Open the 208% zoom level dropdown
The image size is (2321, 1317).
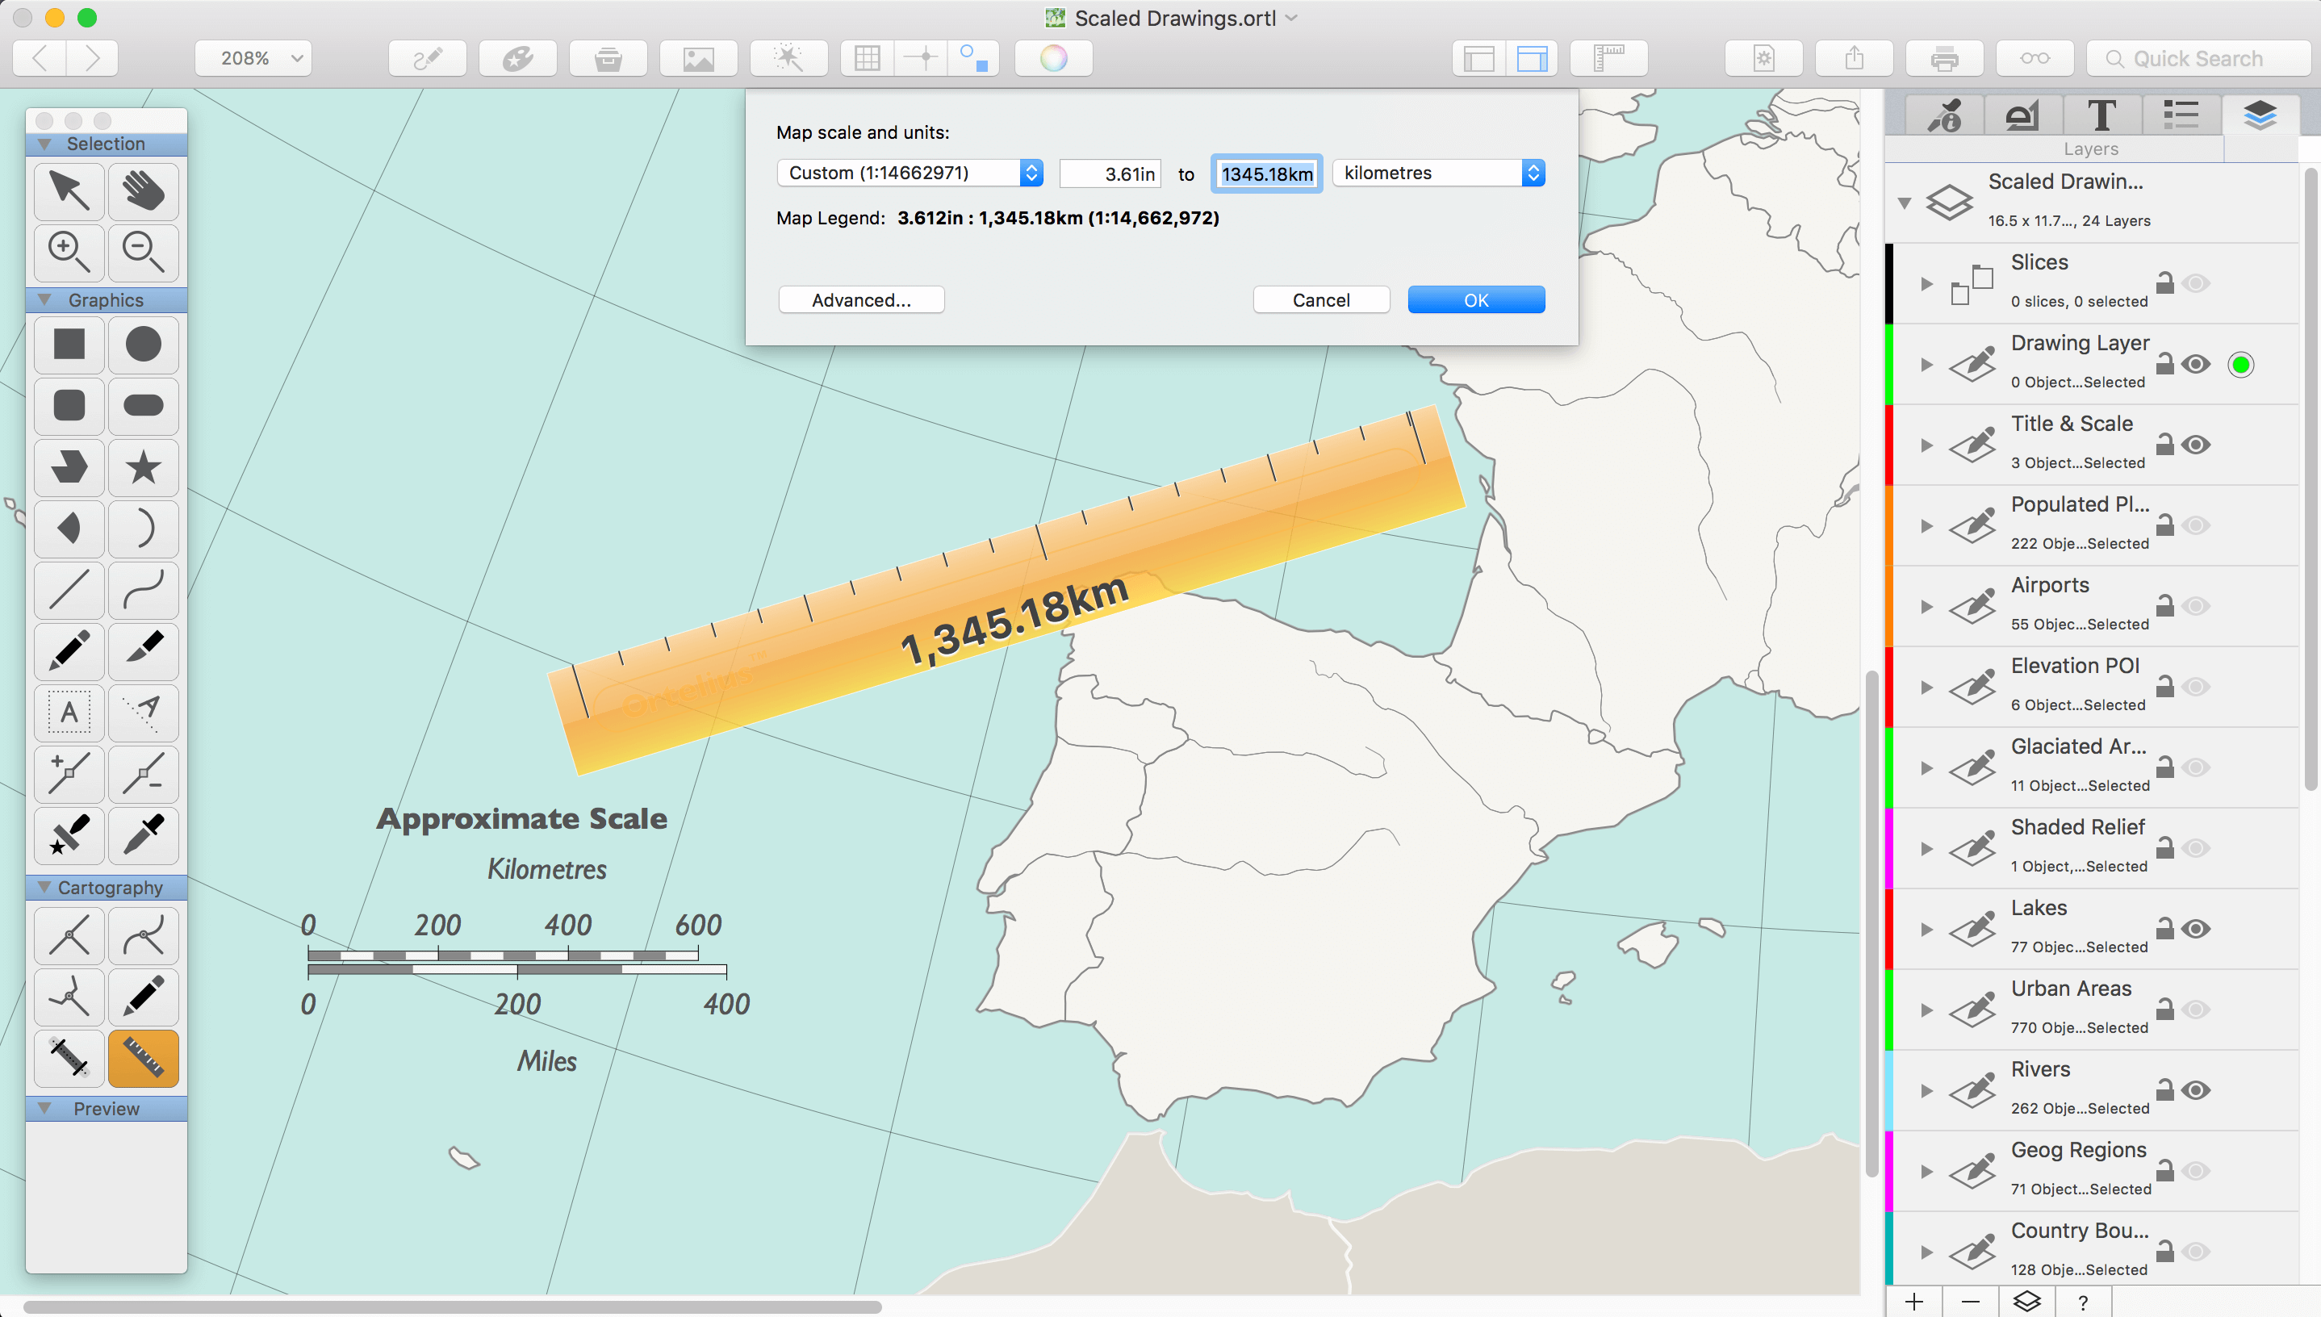tap(253, 59)
